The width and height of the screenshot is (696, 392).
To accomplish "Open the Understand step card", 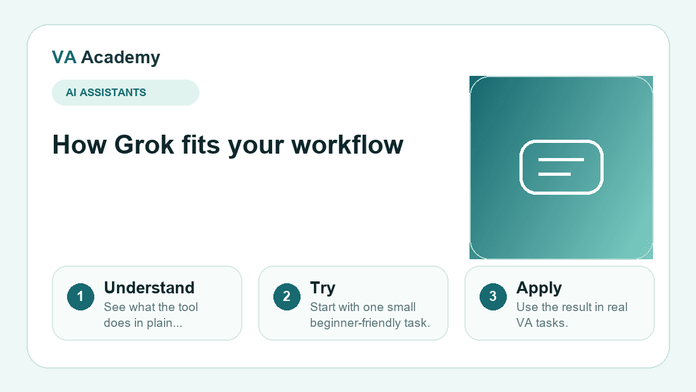I will [147, 303].
